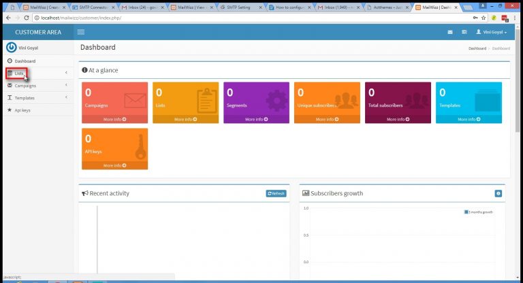Click the envelope icon on Campaigns card

click(x=135, y=100)
